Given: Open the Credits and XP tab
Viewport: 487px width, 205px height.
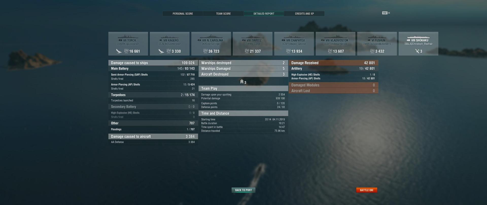Looking at the screenshot, I should point(304,14).
